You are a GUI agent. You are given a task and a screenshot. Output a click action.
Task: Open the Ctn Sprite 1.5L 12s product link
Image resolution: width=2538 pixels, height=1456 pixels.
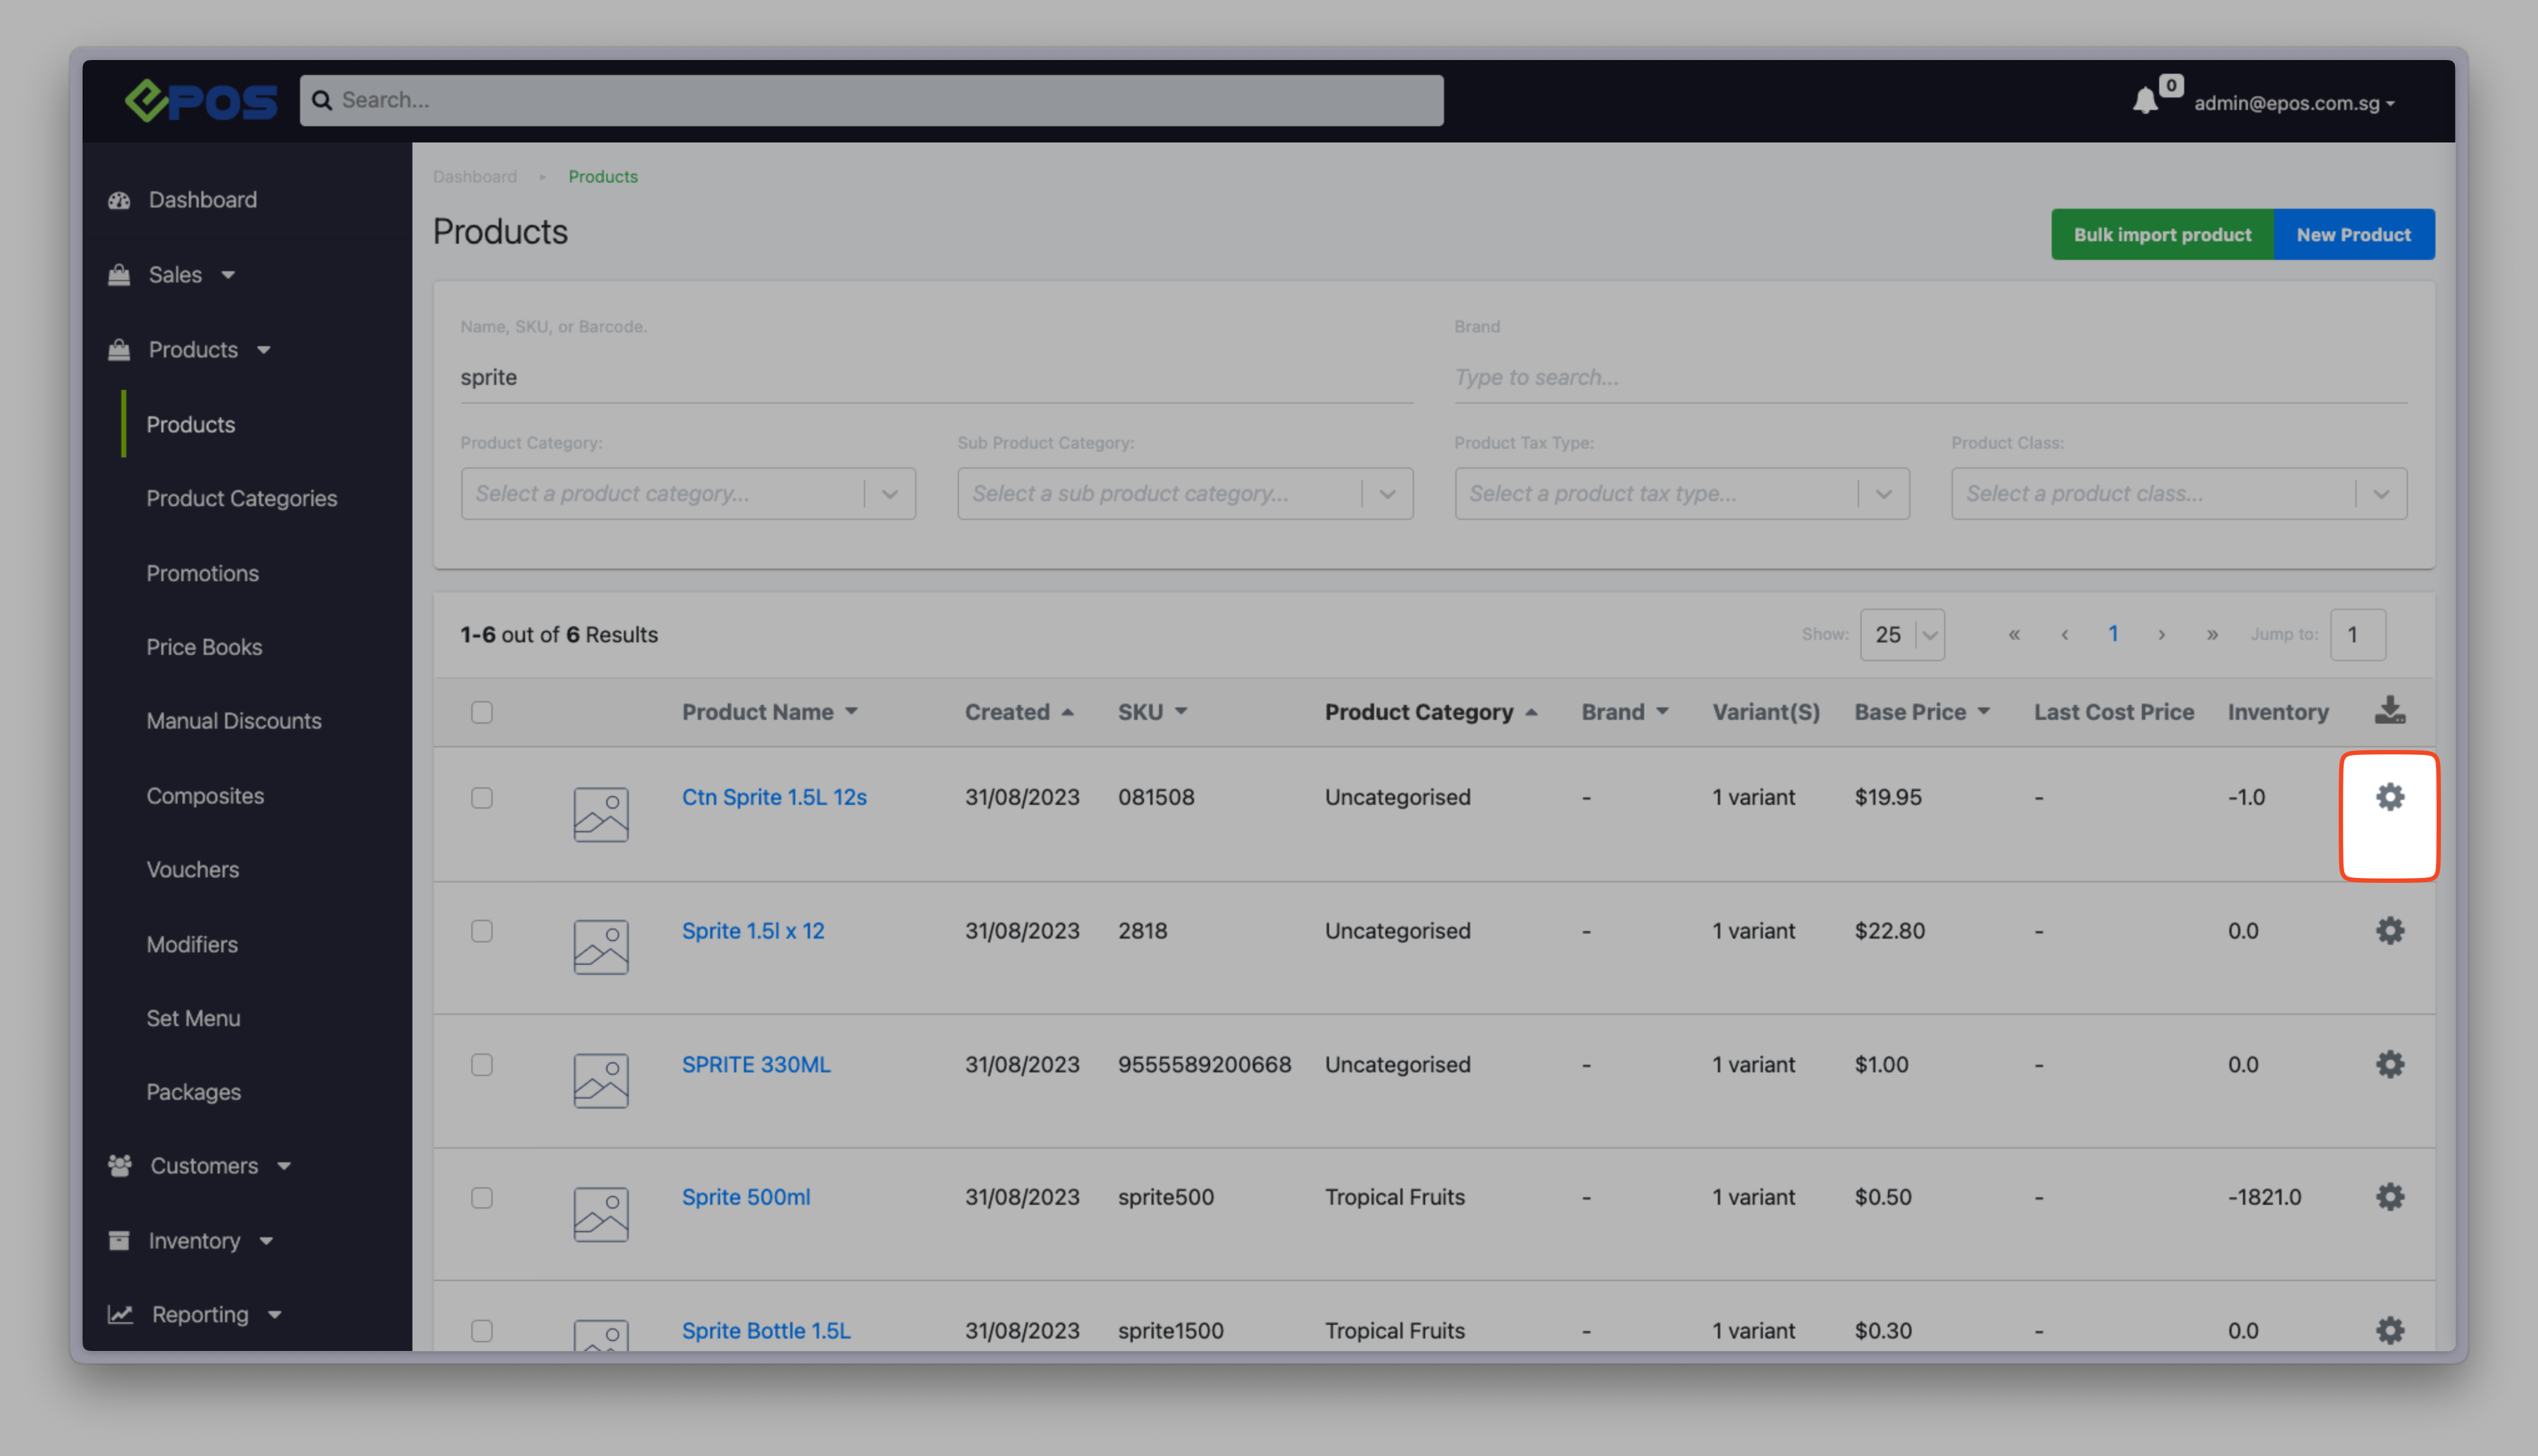click(x=775, y=797)
